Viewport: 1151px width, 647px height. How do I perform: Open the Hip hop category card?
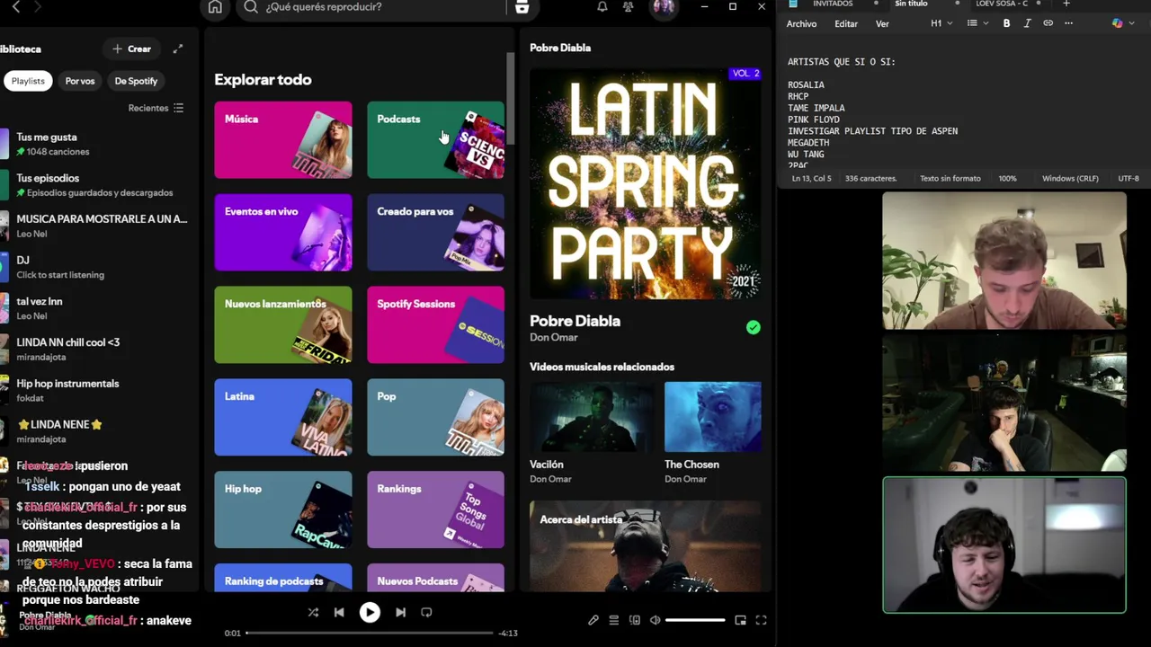[x=283, y=510]
